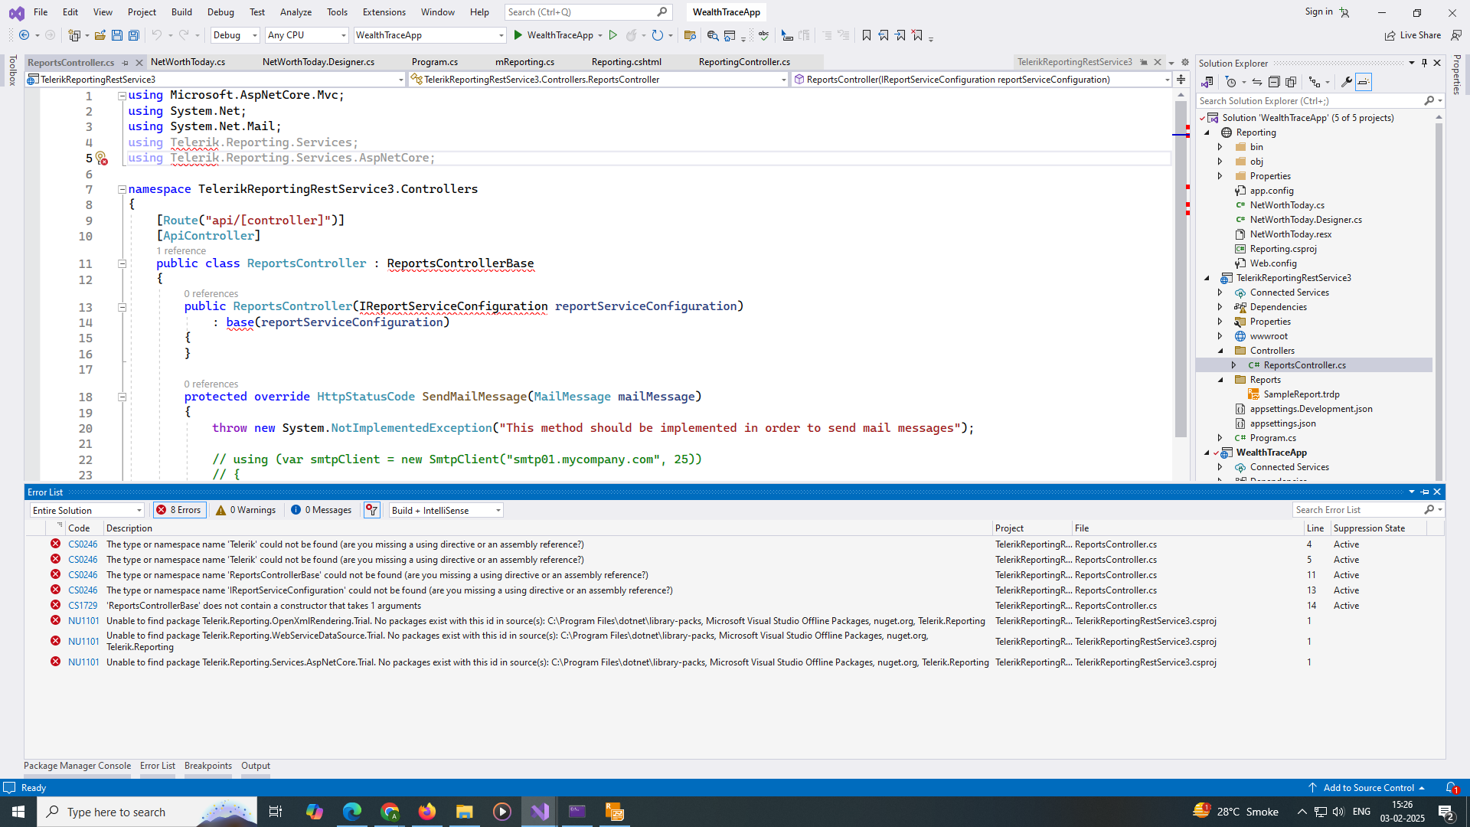The width and height of the screenshot is (1470, 827).
Task: Click the Save All toolbar icon
Action: (x=133, y=35)
